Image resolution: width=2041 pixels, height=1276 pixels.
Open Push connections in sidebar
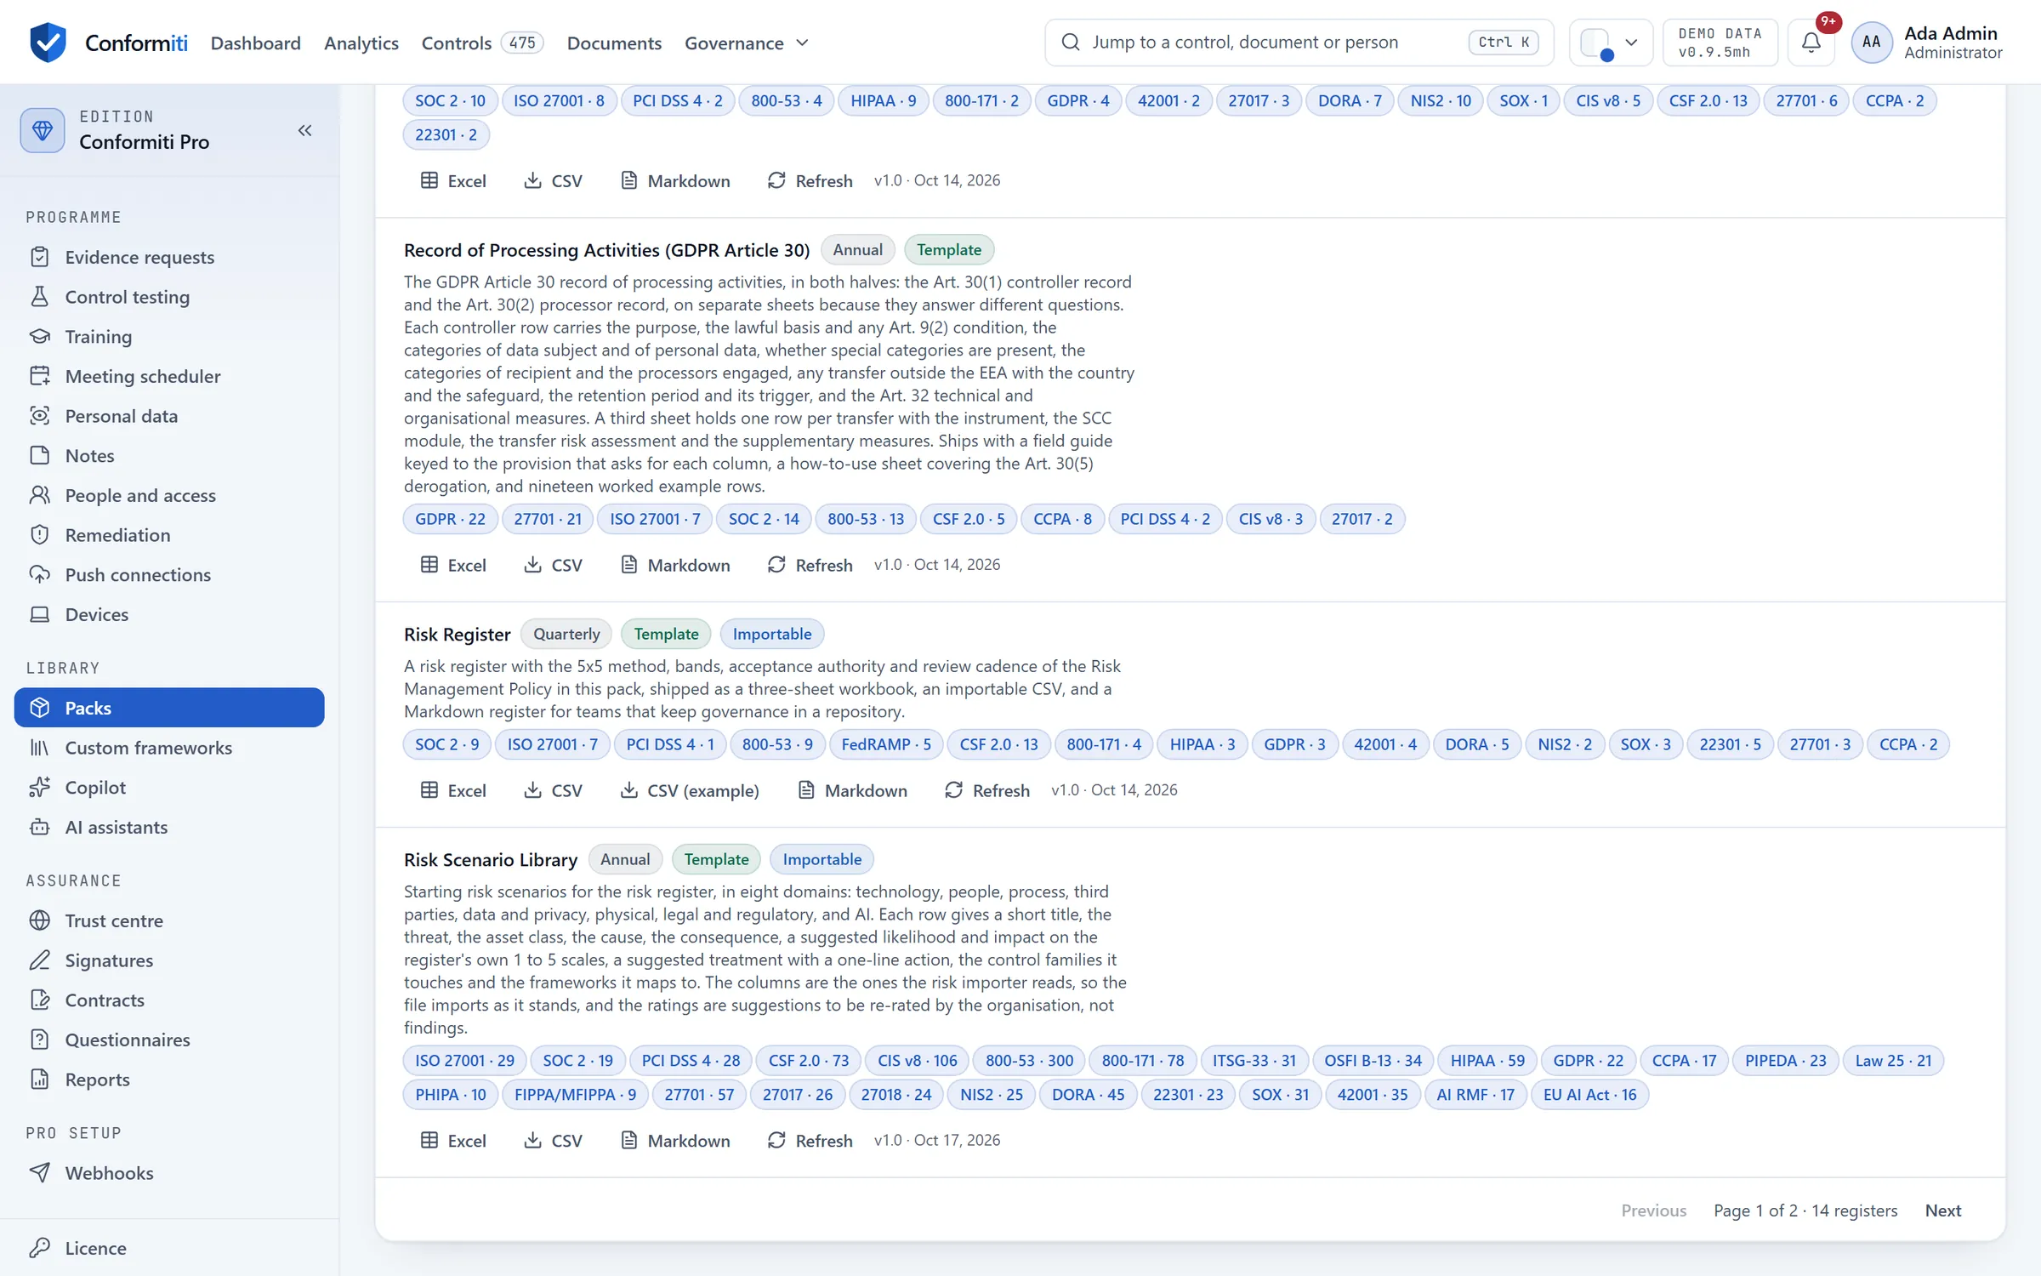coord(169,574)
